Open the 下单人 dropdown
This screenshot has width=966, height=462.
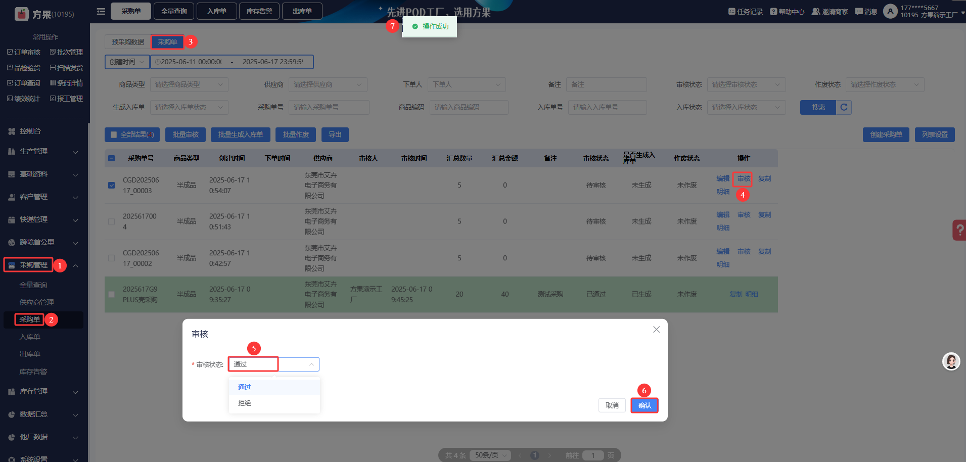467,84
